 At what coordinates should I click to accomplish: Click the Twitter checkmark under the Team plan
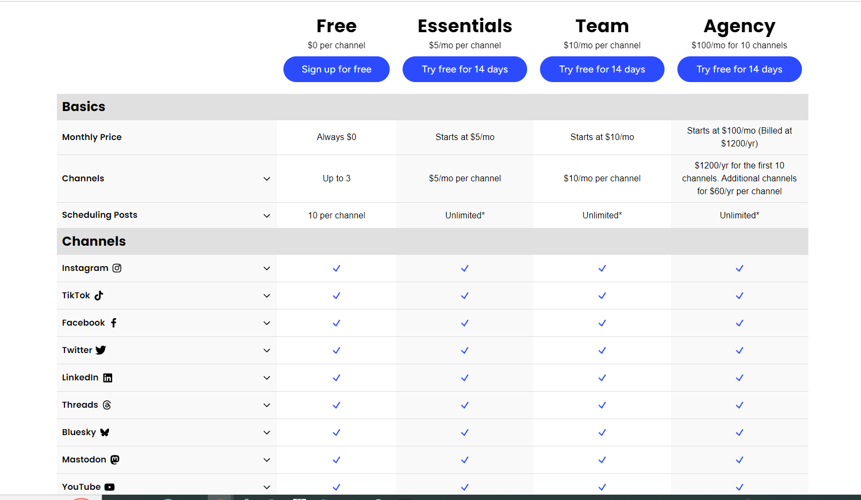602,350
